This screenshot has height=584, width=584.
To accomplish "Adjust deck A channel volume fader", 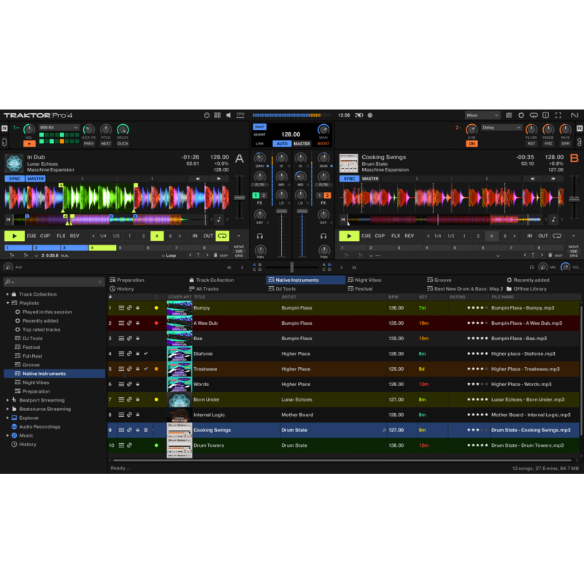I will (x=282, y=211).
